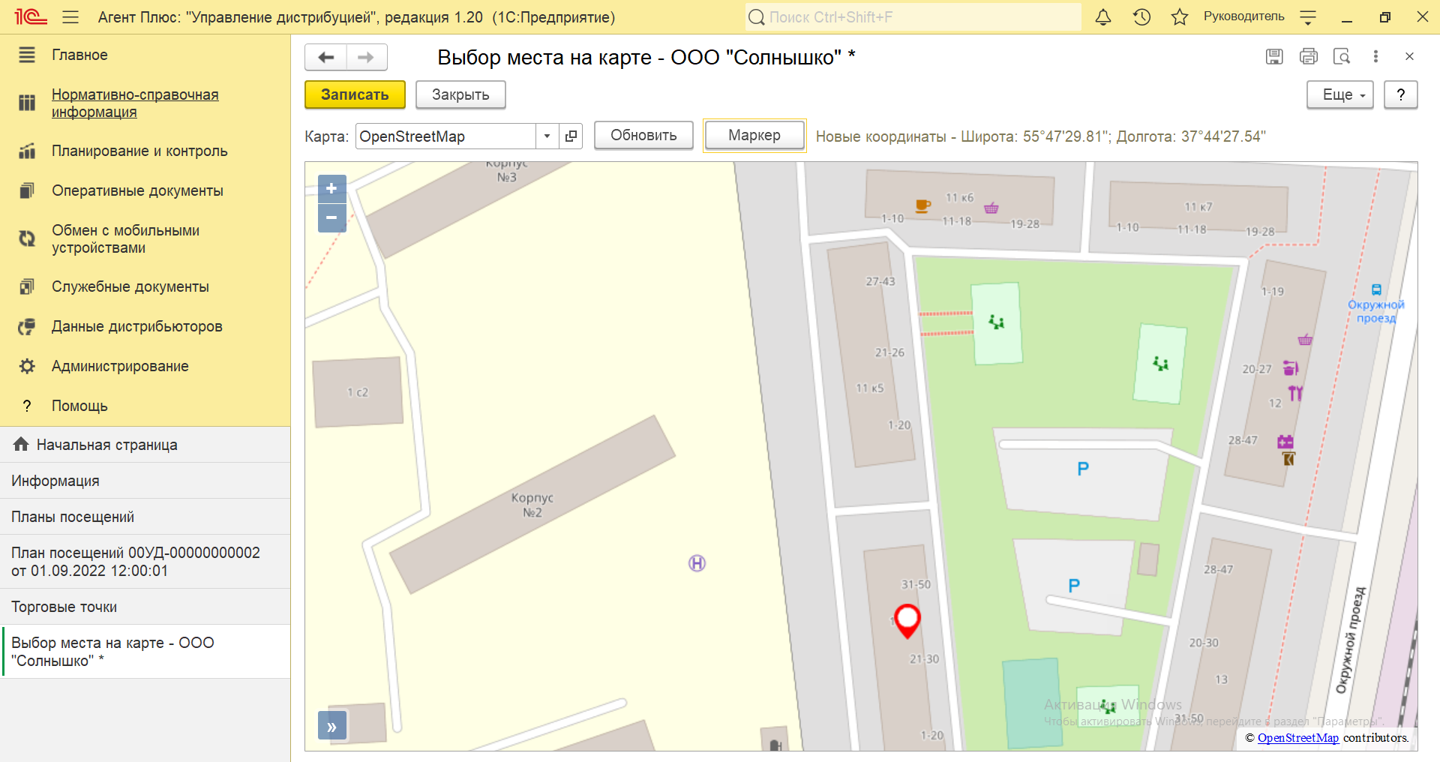The width and height of the screenshot is (1440, 762).
Task: Click the 1 с2 building label
Action: (x=358, y=392)
